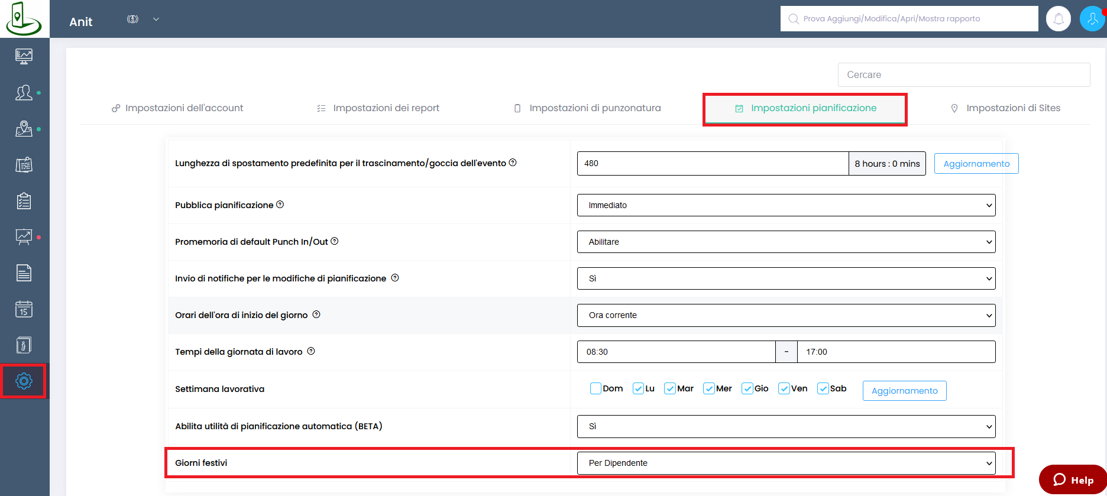Open the time-card clipboard icon in sidebar
Image resolution: width=1107 pixels, height=496 pixels.
[24, 165]
